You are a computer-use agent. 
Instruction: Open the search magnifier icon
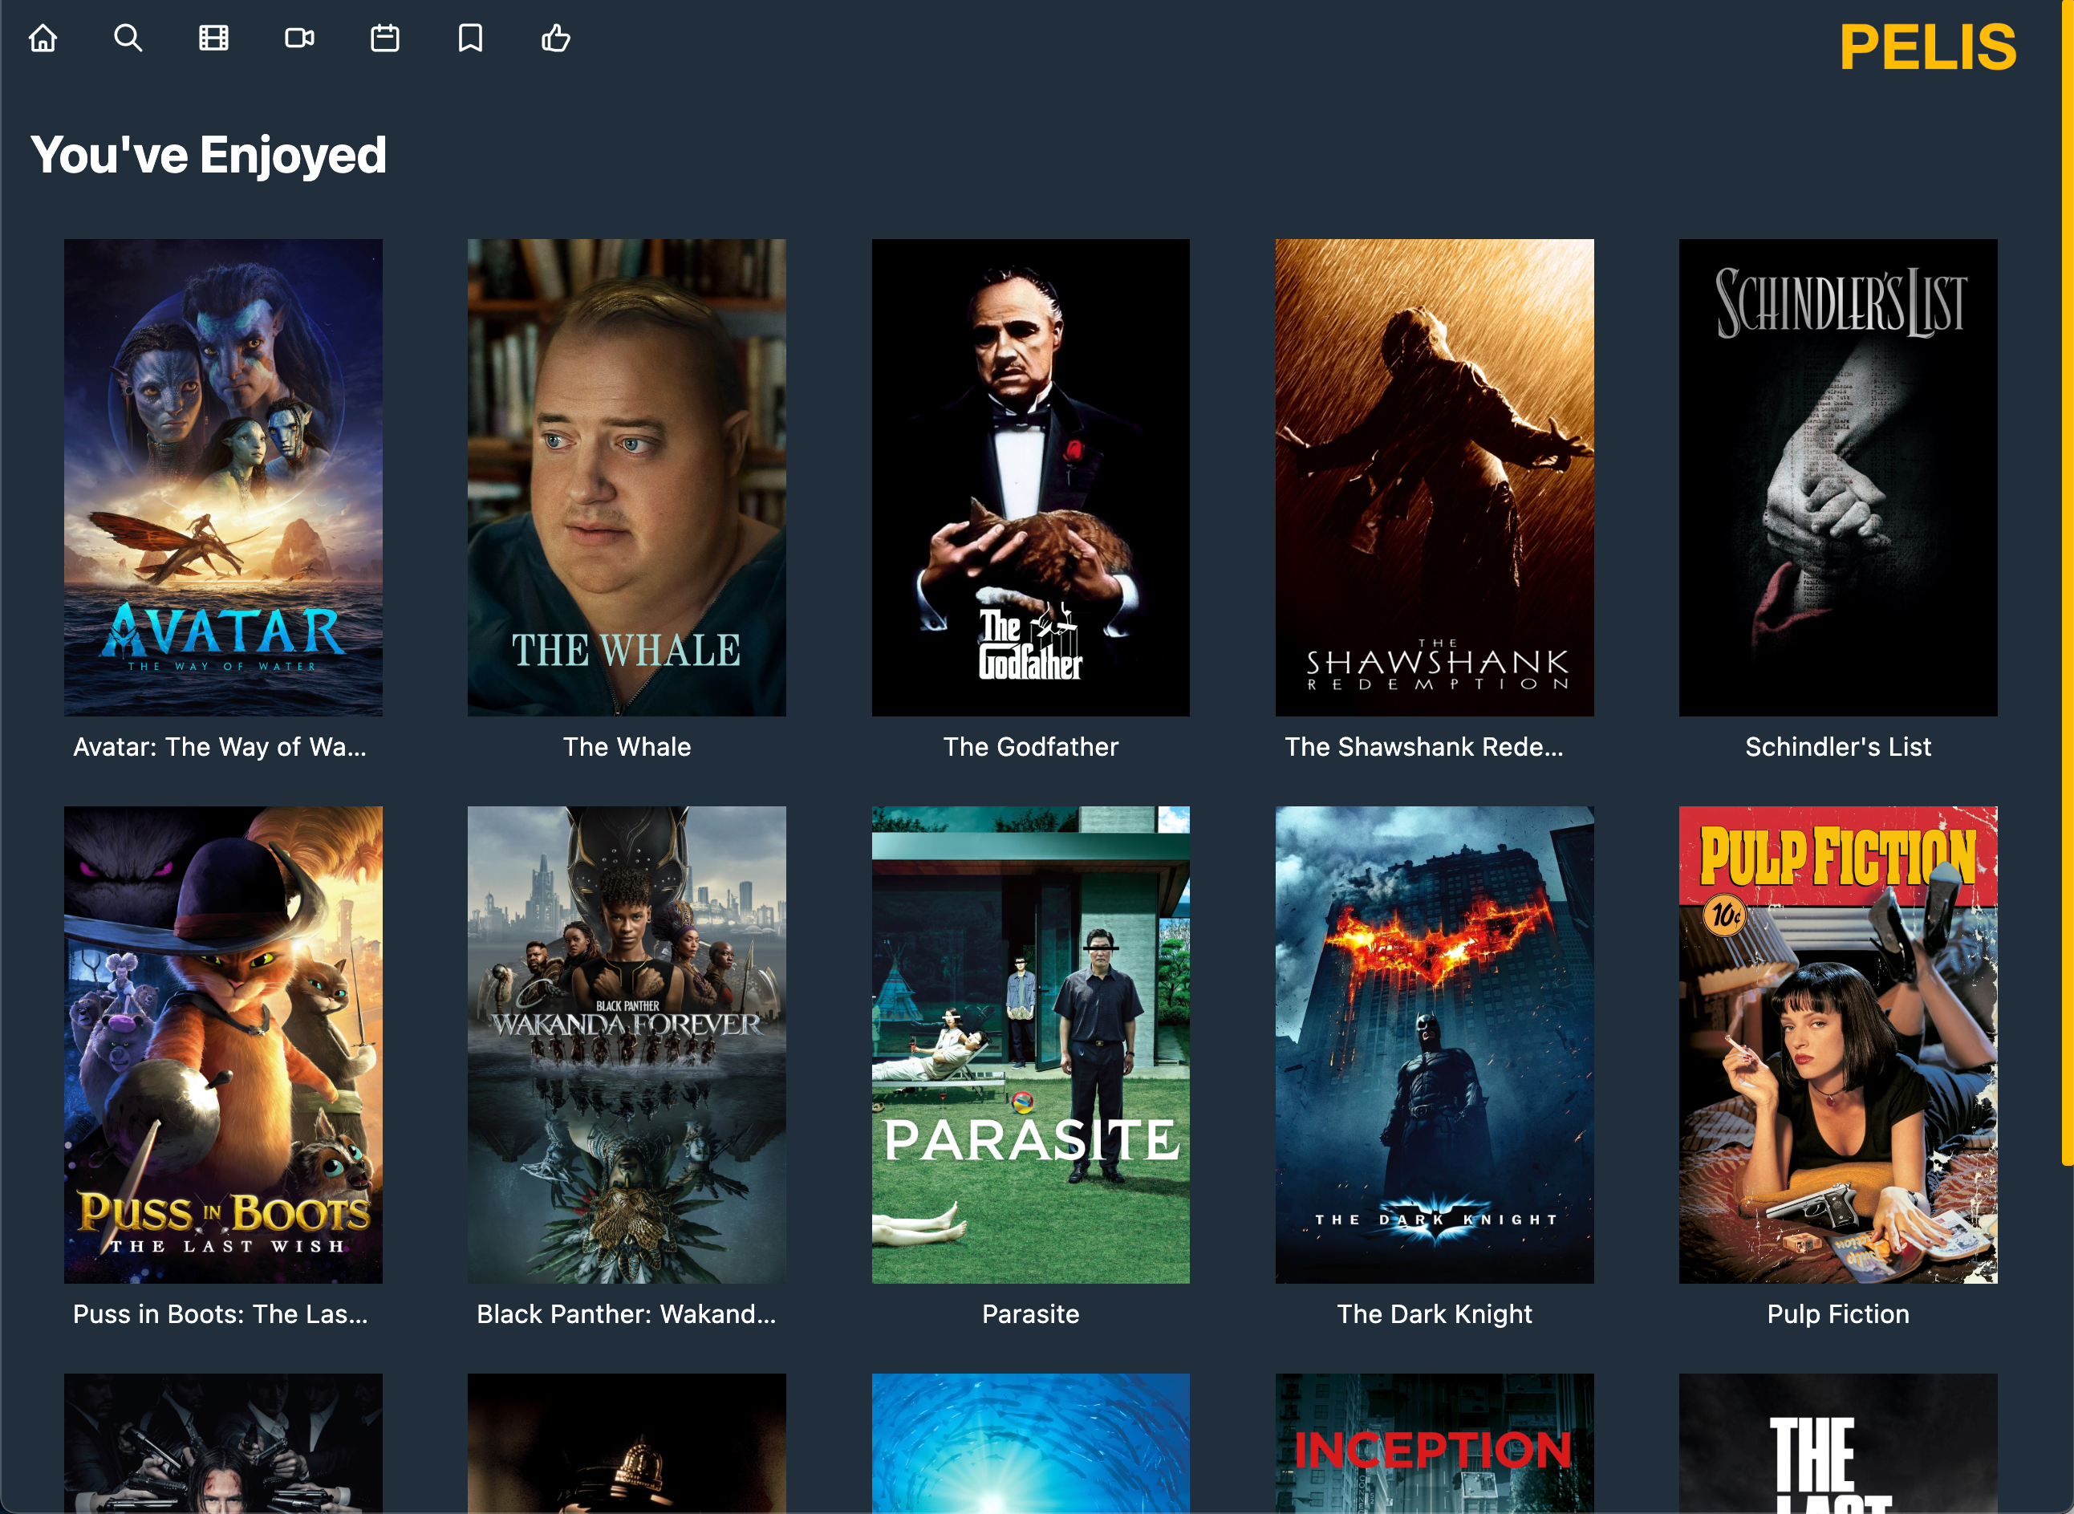(128, 39)
